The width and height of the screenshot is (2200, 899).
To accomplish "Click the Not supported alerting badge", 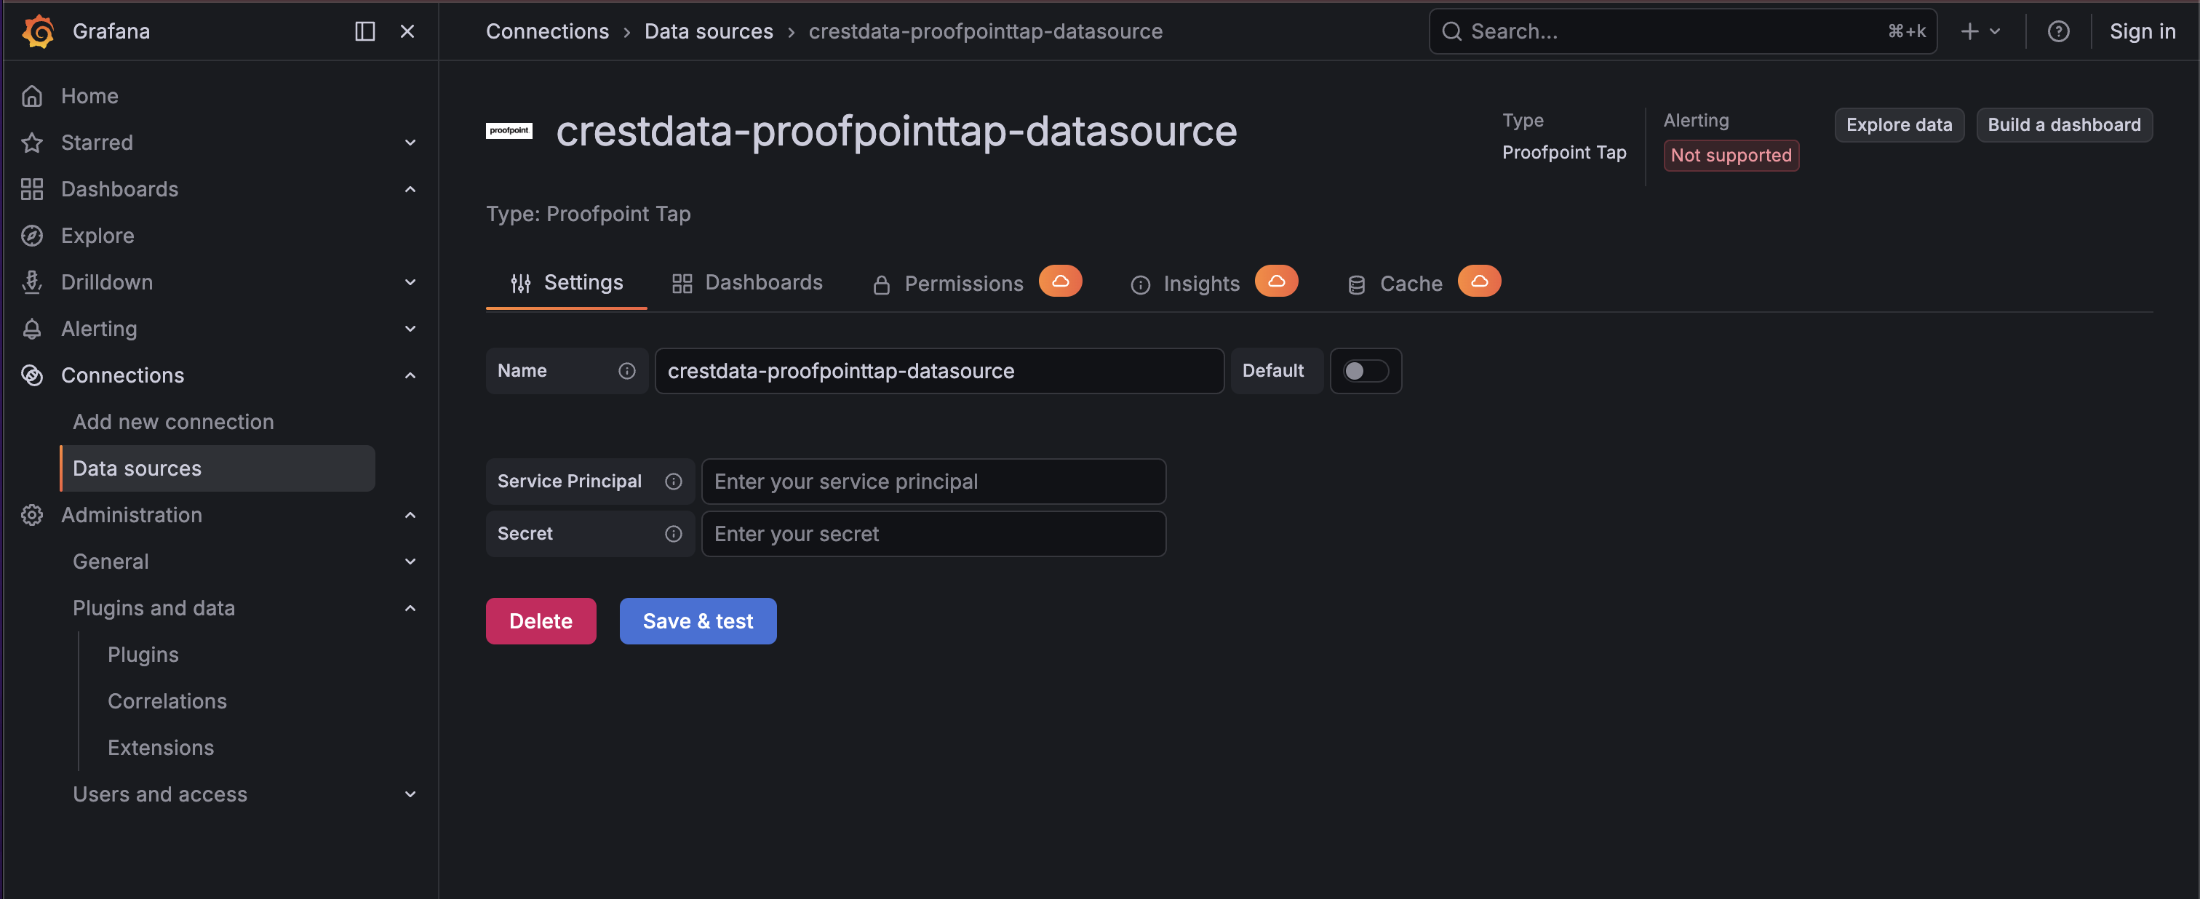I will 1730,156.
